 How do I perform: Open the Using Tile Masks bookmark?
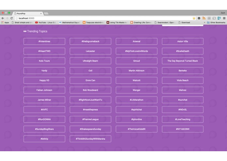point(117,22)
